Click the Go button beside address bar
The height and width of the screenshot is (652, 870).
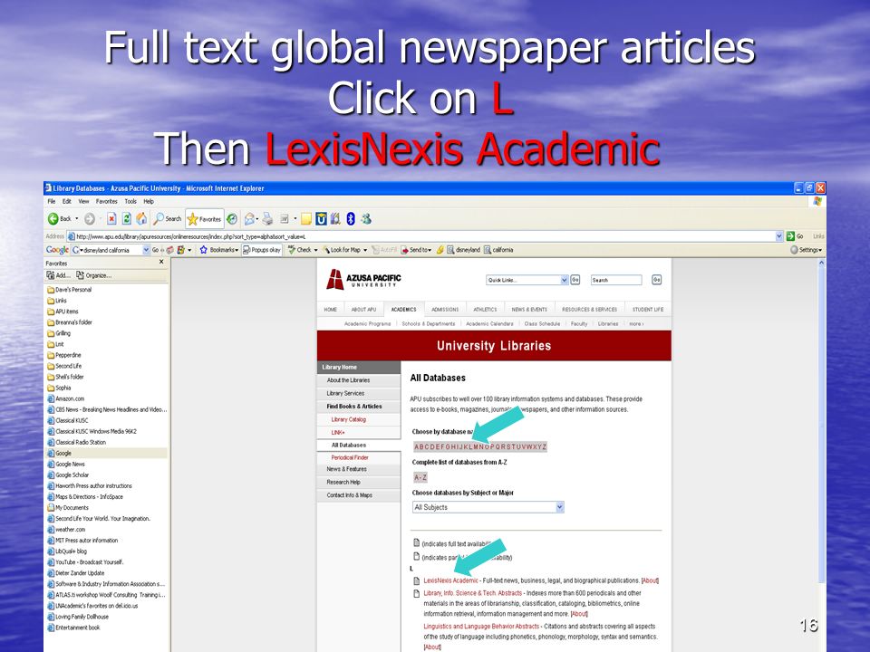pyautogui.click(x=795, y=236)
